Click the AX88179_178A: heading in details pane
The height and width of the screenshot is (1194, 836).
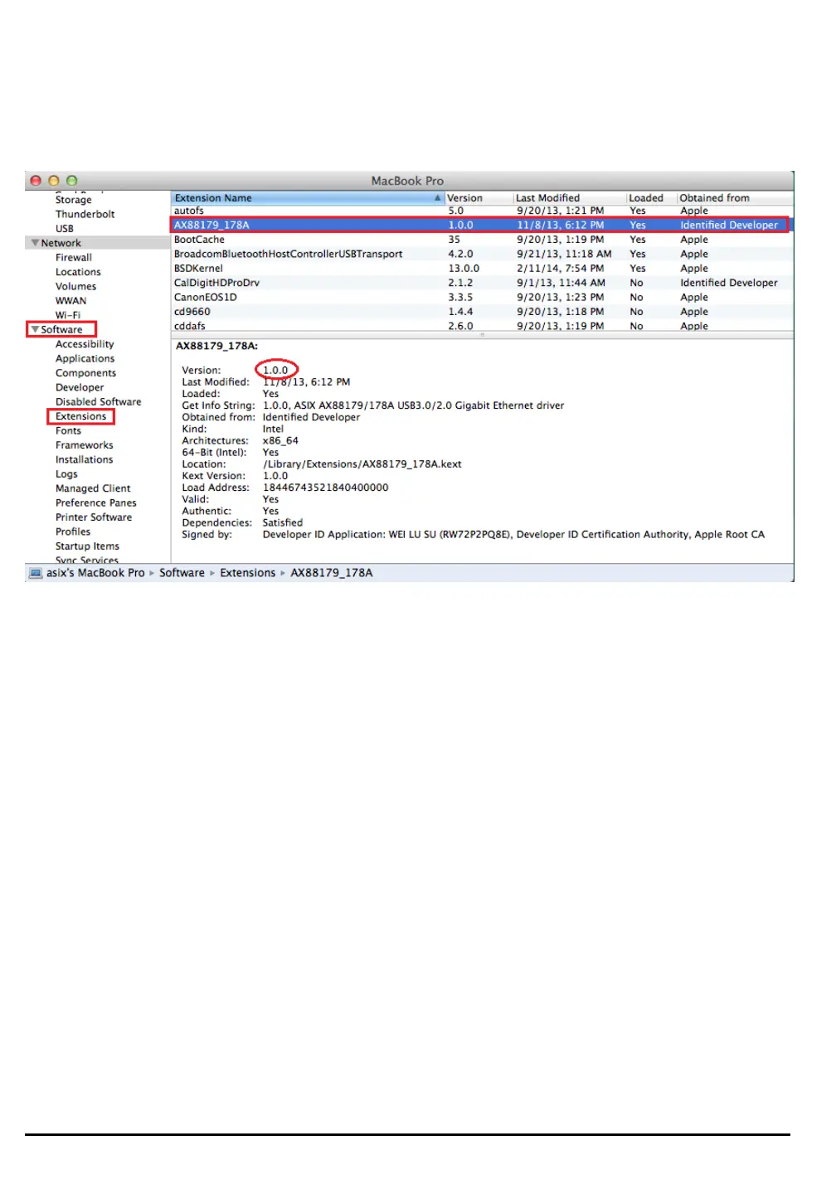point(216,346)
